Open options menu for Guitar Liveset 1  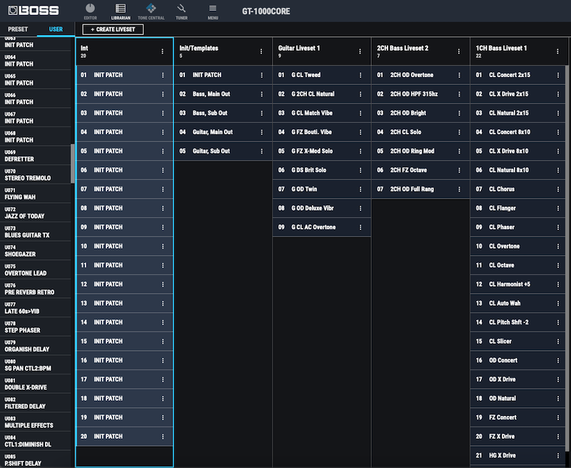pos(360,51)
